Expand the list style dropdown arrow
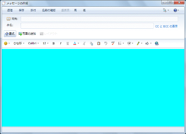The width and height of the screenshot is (186, 134). point(123,43)
